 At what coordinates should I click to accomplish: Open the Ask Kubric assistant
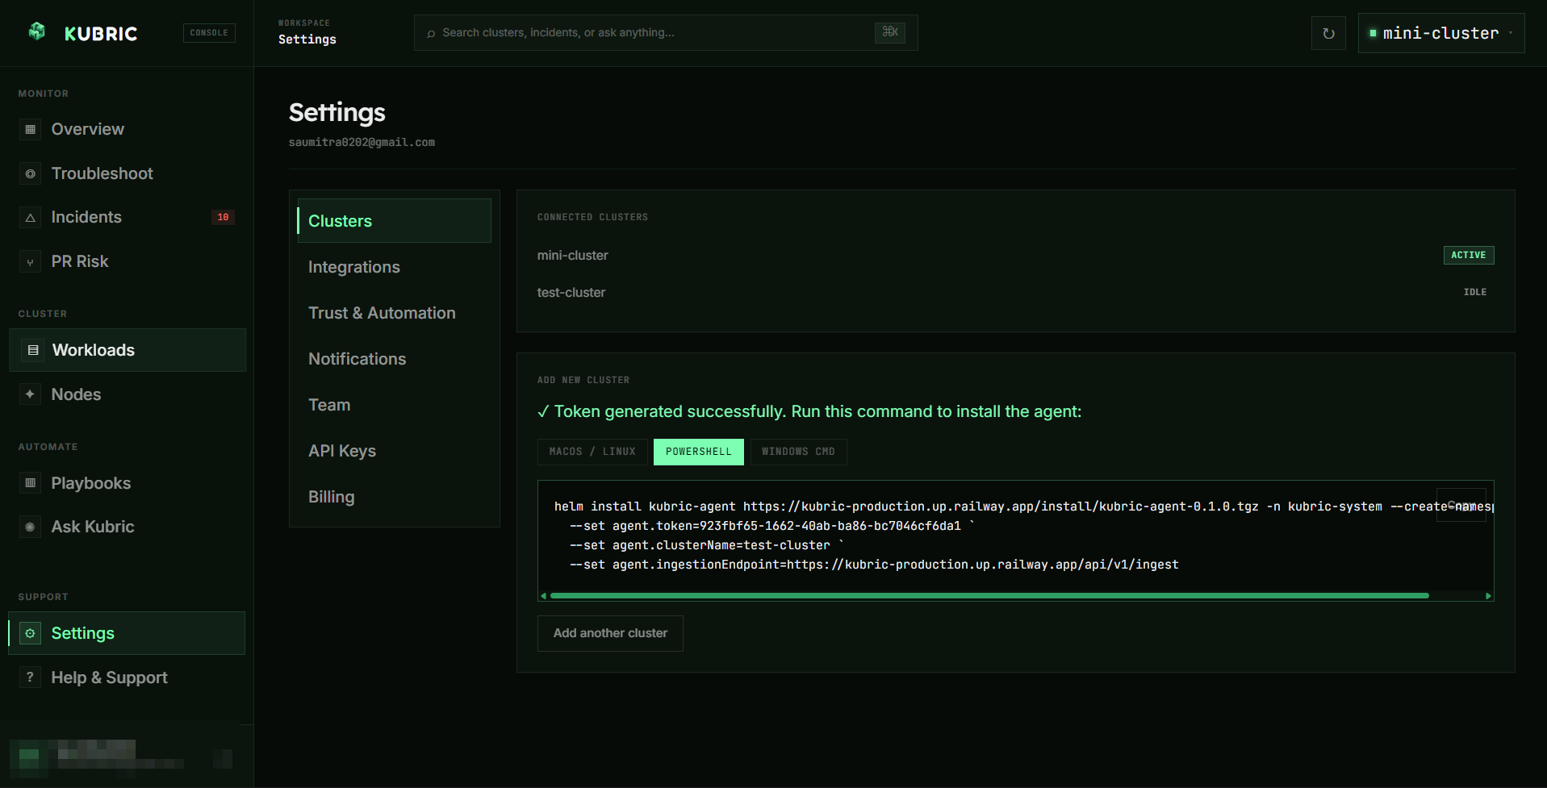click(128, 527)
